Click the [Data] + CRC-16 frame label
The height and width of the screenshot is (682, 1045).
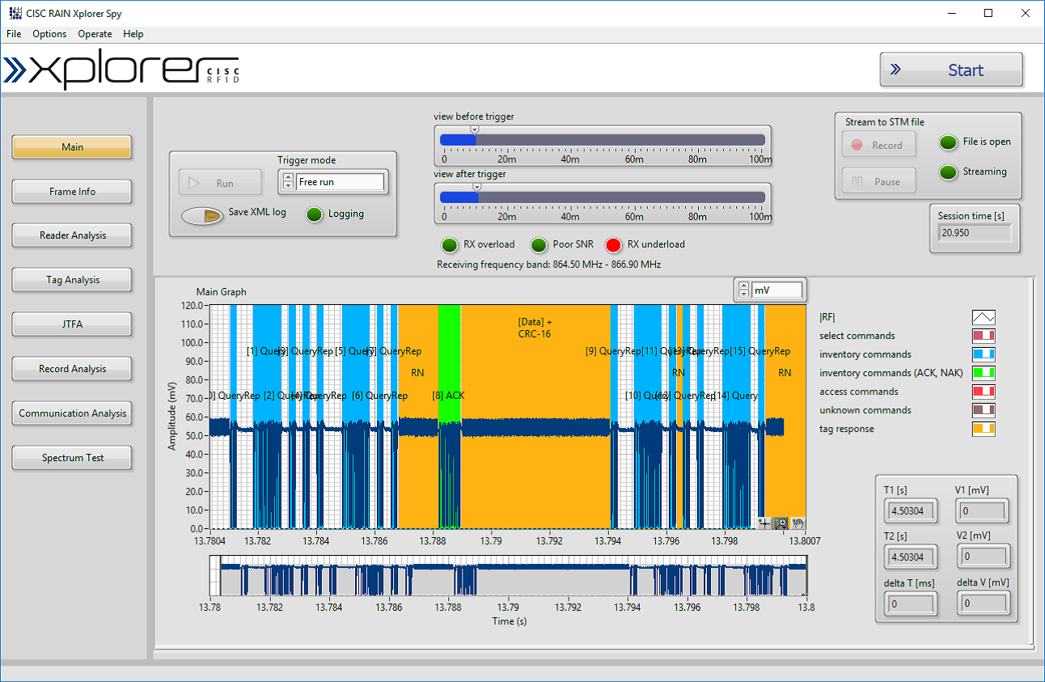pos(535,328)
